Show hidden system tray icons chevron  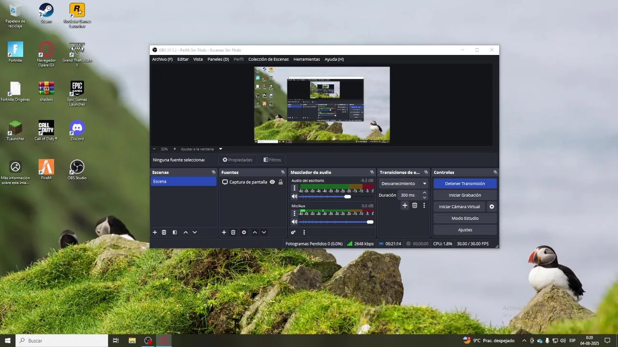coord(524,340)
